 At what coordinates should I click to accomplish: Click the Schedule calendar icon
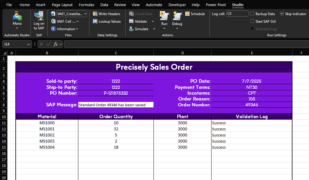click(187, 14)
